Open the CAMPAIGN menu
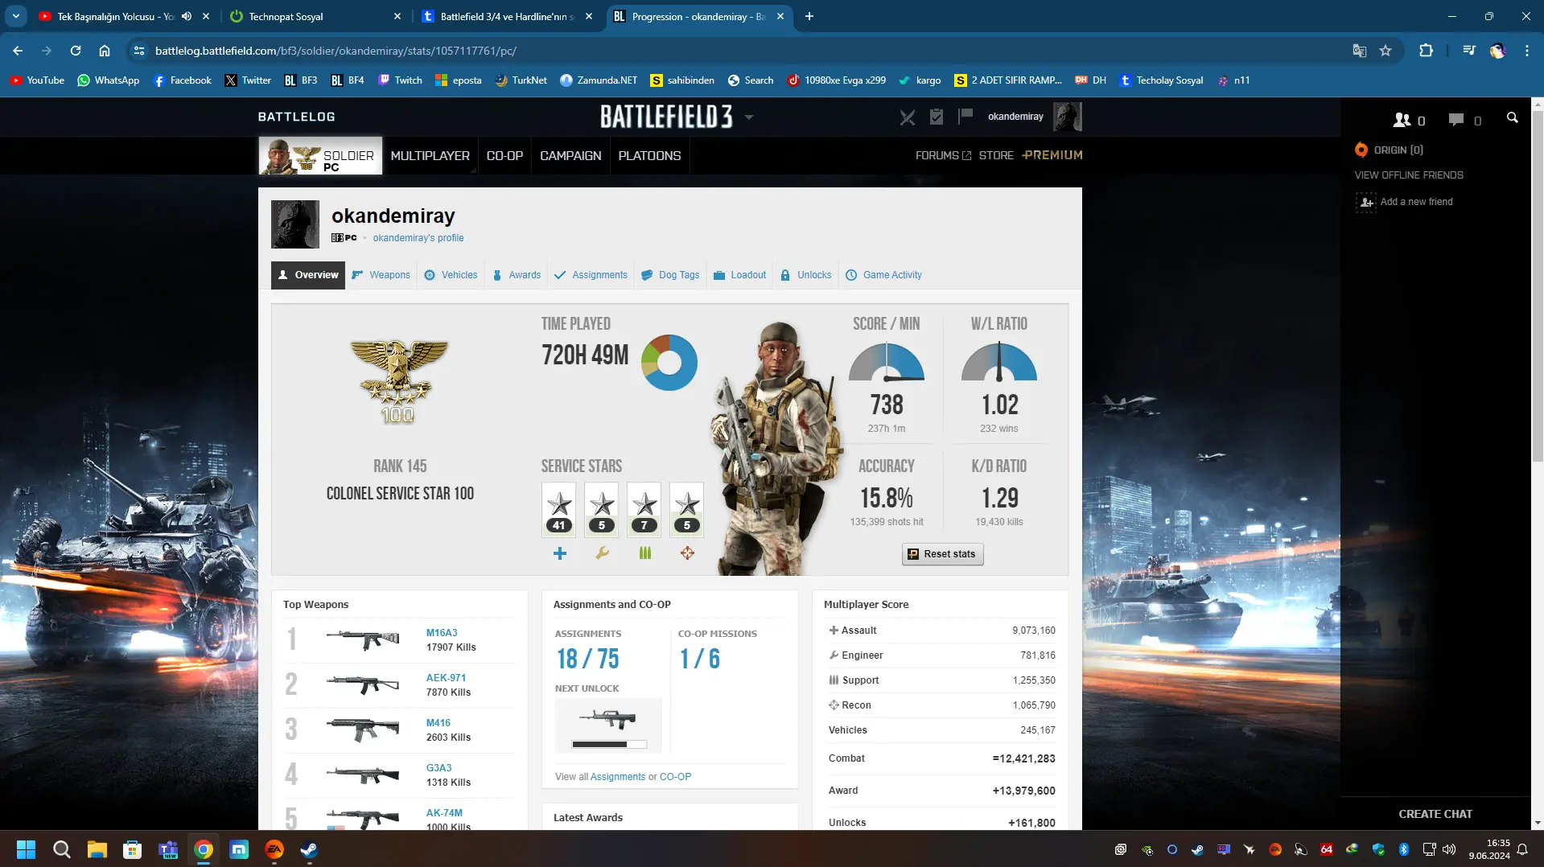The height and width of the screenshot is (867, 1544). (570, 155)
